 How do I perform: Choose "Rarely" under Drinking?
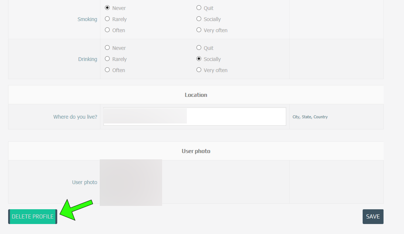(107, 59)
